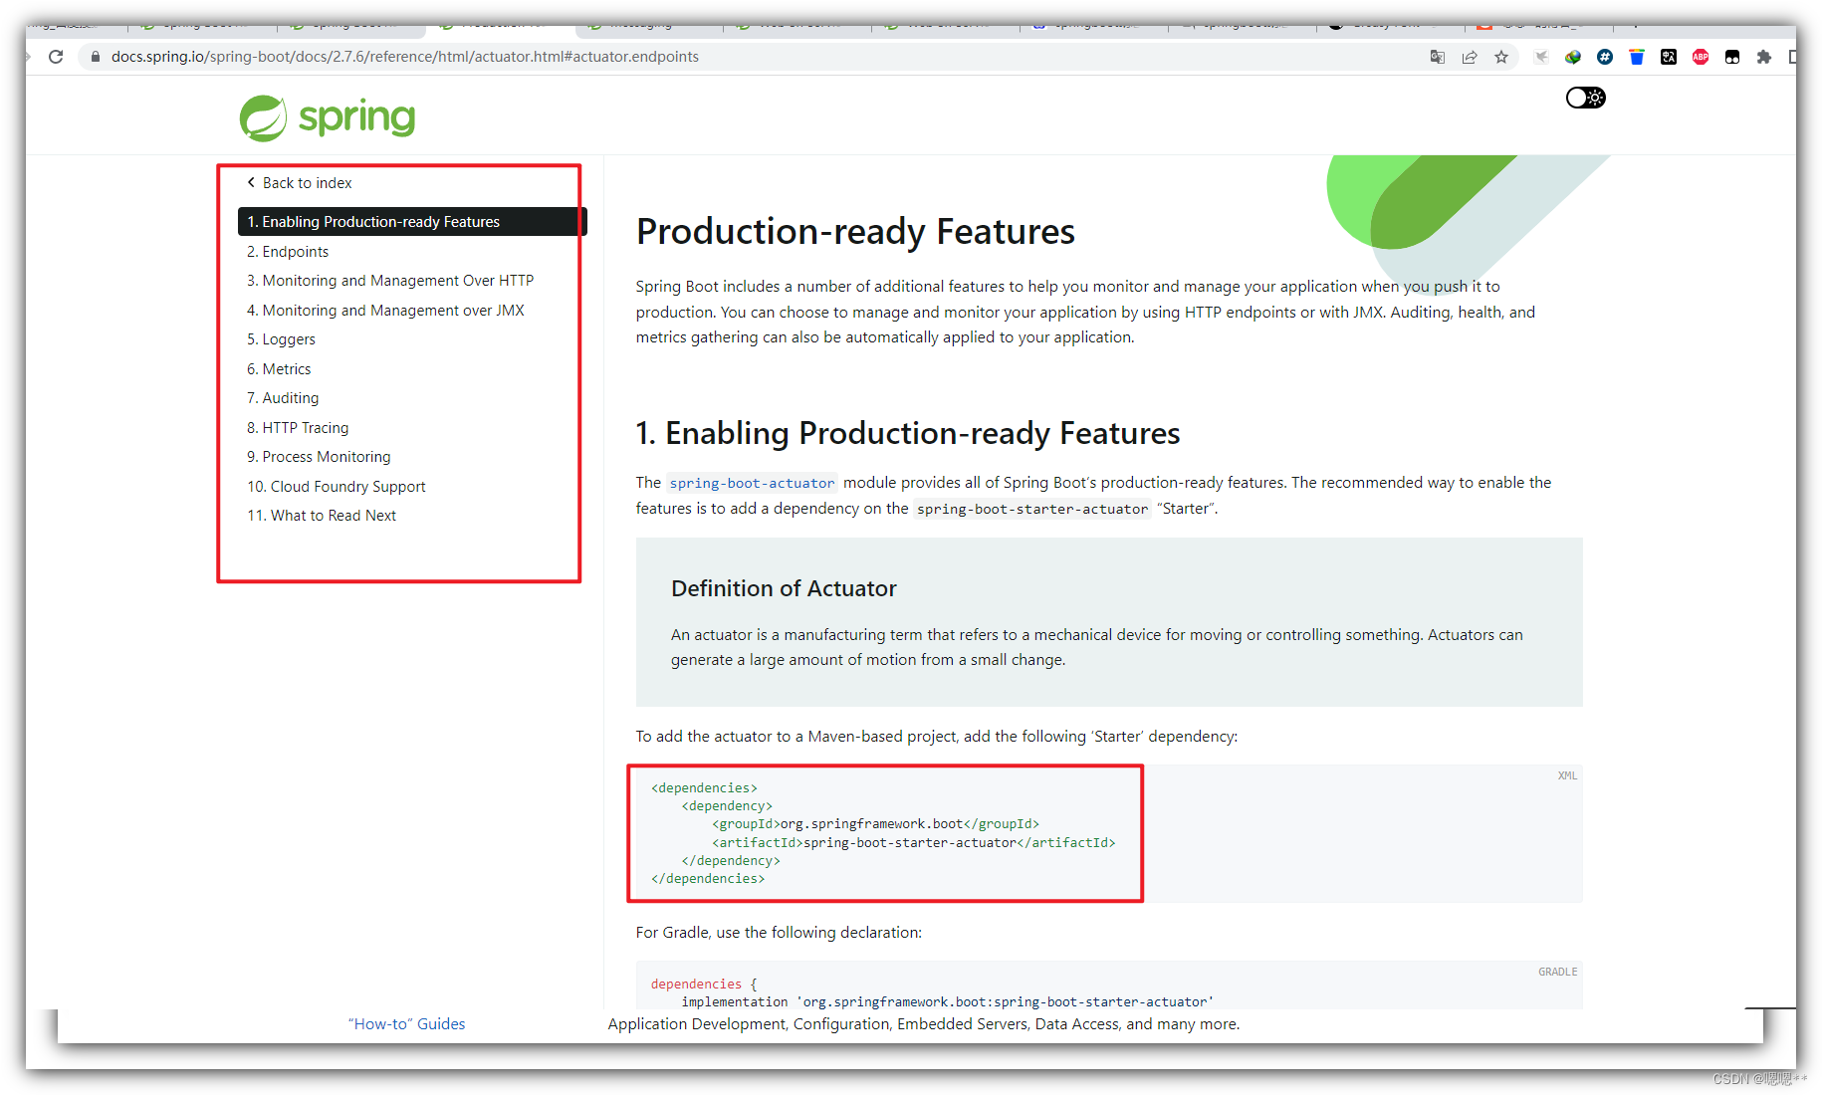Screen dimensions: 1822x1095
Task: Open the Google Translate page icon
Action: coord(1437,57)
